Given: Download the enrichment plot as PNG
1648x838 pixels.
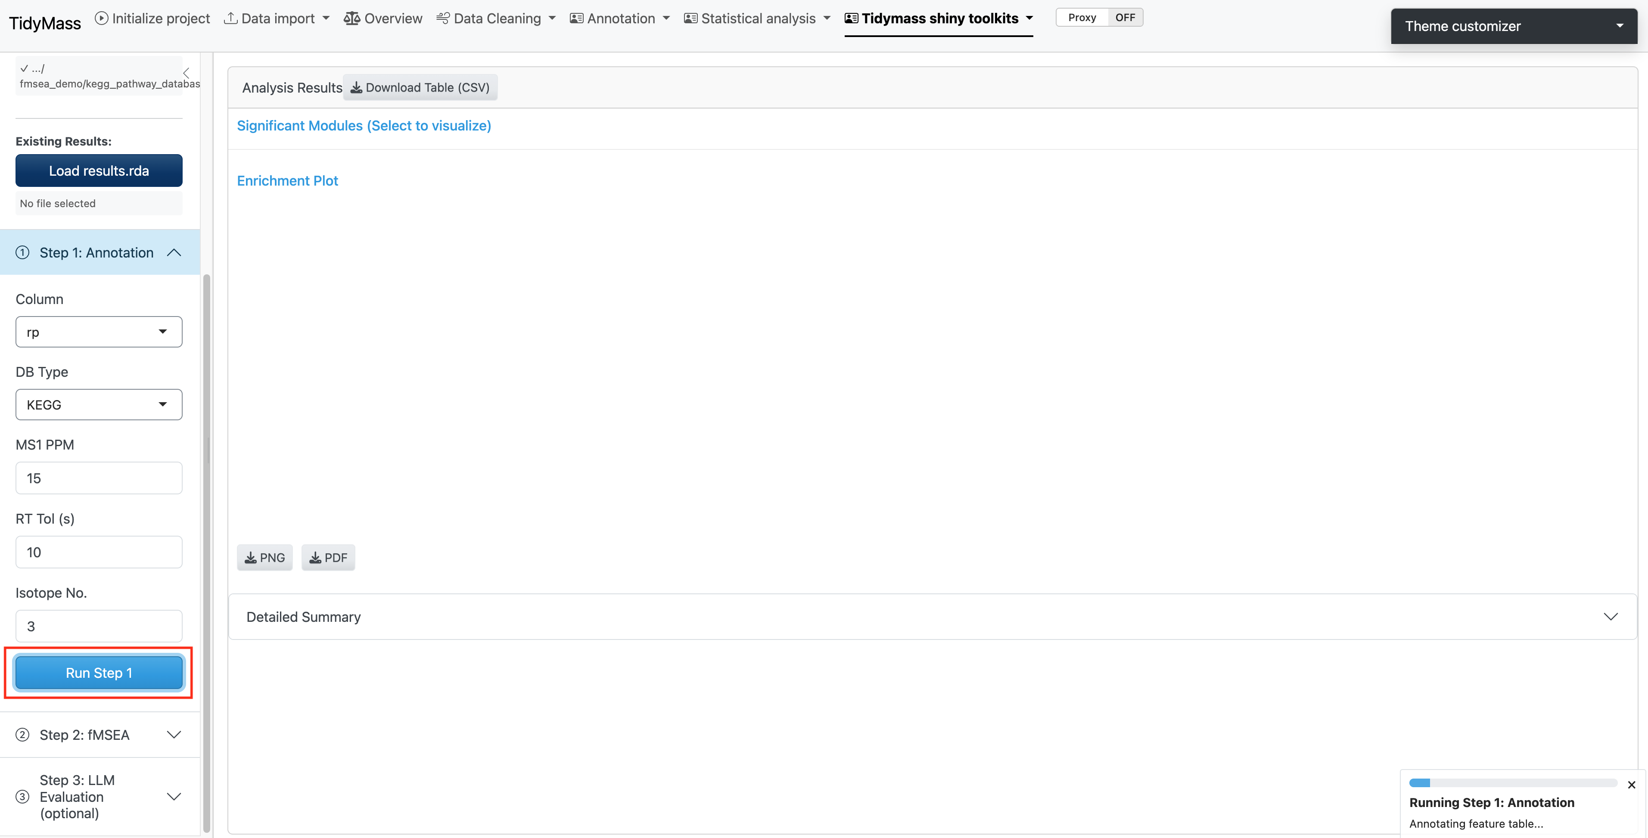Looking at the screenshot, I should pyautogui.click(x=264, y=557).
